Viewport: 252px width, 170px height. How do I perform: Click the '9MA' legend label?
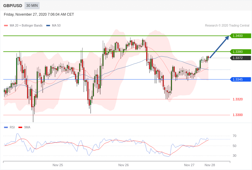(27, 127)
